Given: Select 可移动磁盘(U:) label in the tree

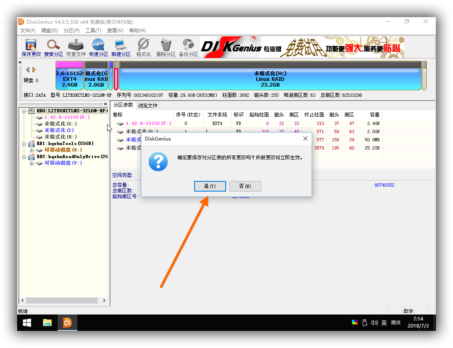Looking at the screenshot, I should tap(63, 150).
